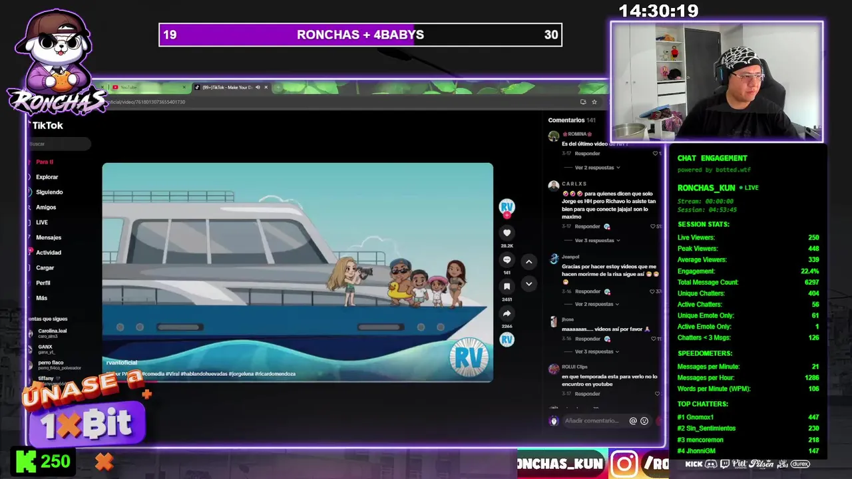Screen dimensions: 852x479
Task: View Actividad notifications
Action: tap(48, 253)
